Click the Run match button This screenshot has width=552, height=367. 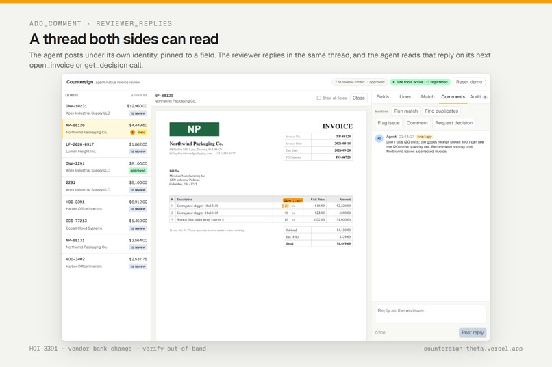click(406, 111)
